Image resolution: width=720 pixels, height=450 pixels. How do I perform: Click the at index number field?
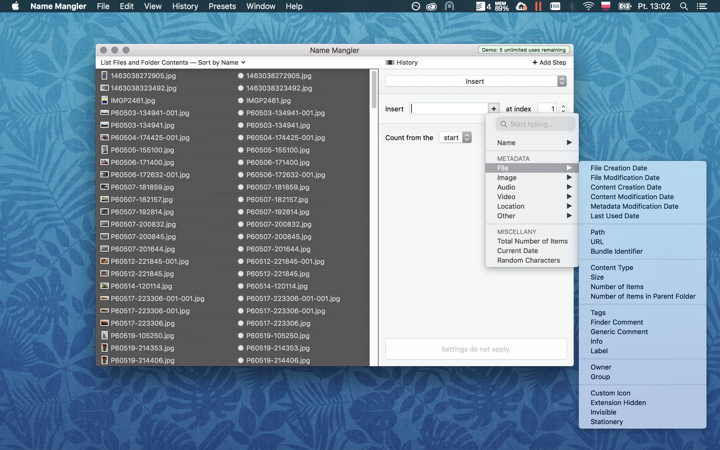pyautogui.click(x=547, y=109)
